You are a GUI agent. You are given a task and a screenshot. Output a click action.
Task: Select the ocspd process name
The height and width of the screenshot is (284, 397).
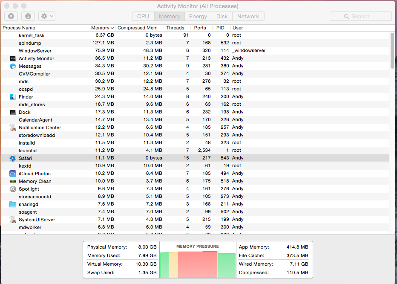pyautogui.click(x=26, y=89)
